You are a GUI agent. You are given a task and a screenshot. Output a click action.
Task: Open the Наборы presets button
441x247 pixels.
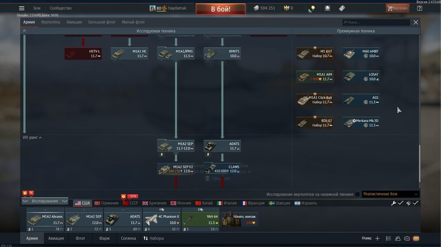click(153, 238)
